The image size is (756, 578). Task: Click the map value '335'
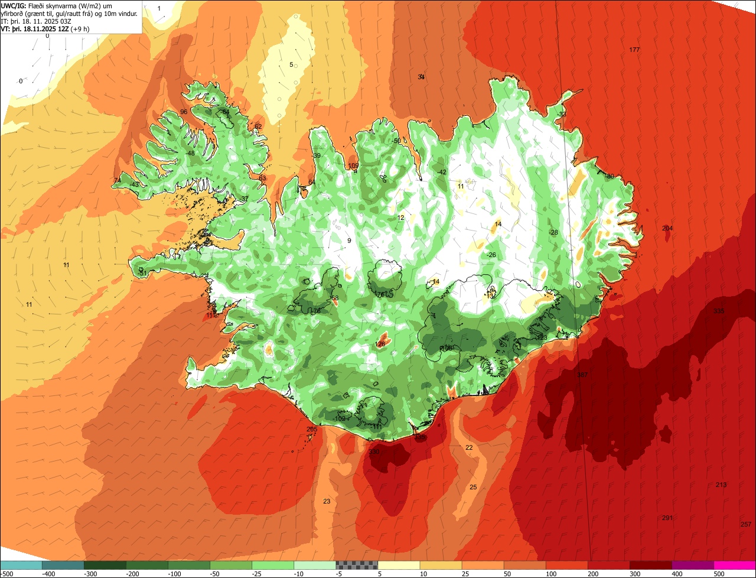click(x=718, y=311)
